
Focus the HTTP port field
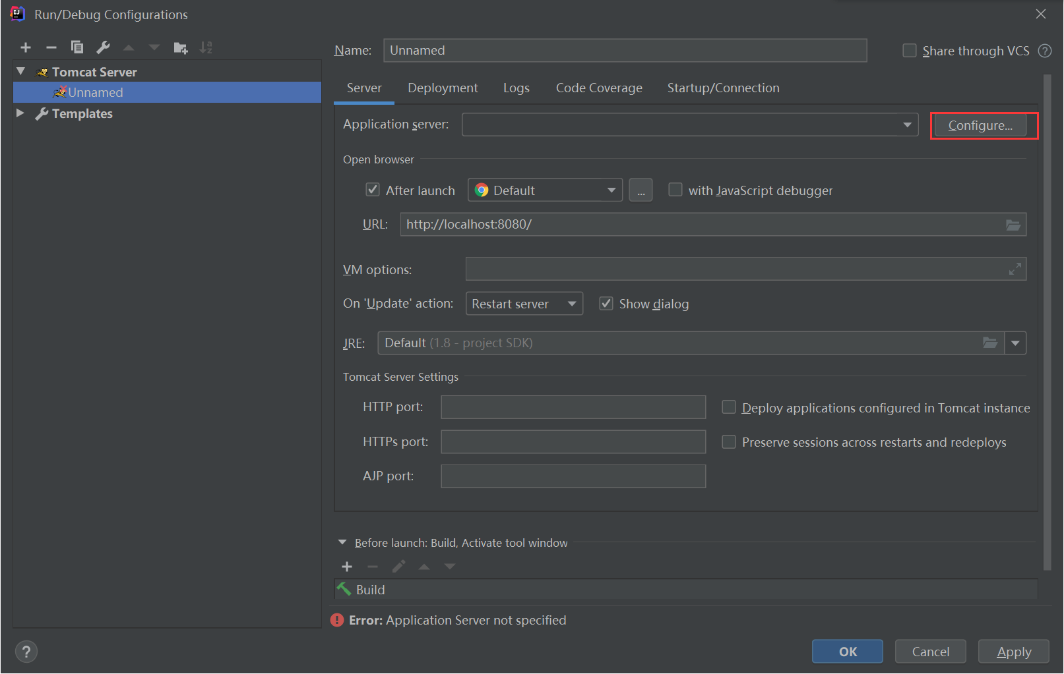[573, 407]
